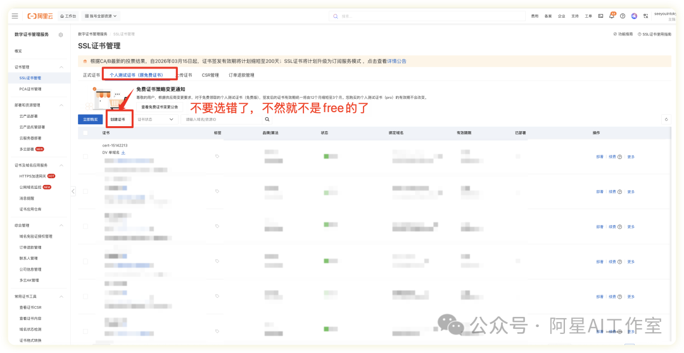The height and width of the screenshot is (353, 684).
Task: Switch language via the translate icon
Action: [645, 16]
